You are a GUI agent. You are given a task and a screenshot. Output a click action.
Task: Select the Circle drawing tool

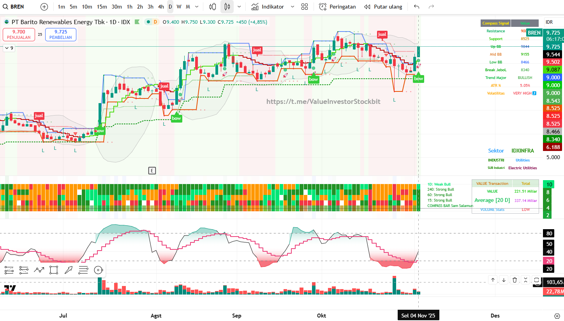click(x=98, y=270)
